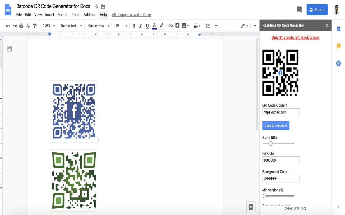
Task: Toggle Bold formatting
Action: tap(134, 26)
